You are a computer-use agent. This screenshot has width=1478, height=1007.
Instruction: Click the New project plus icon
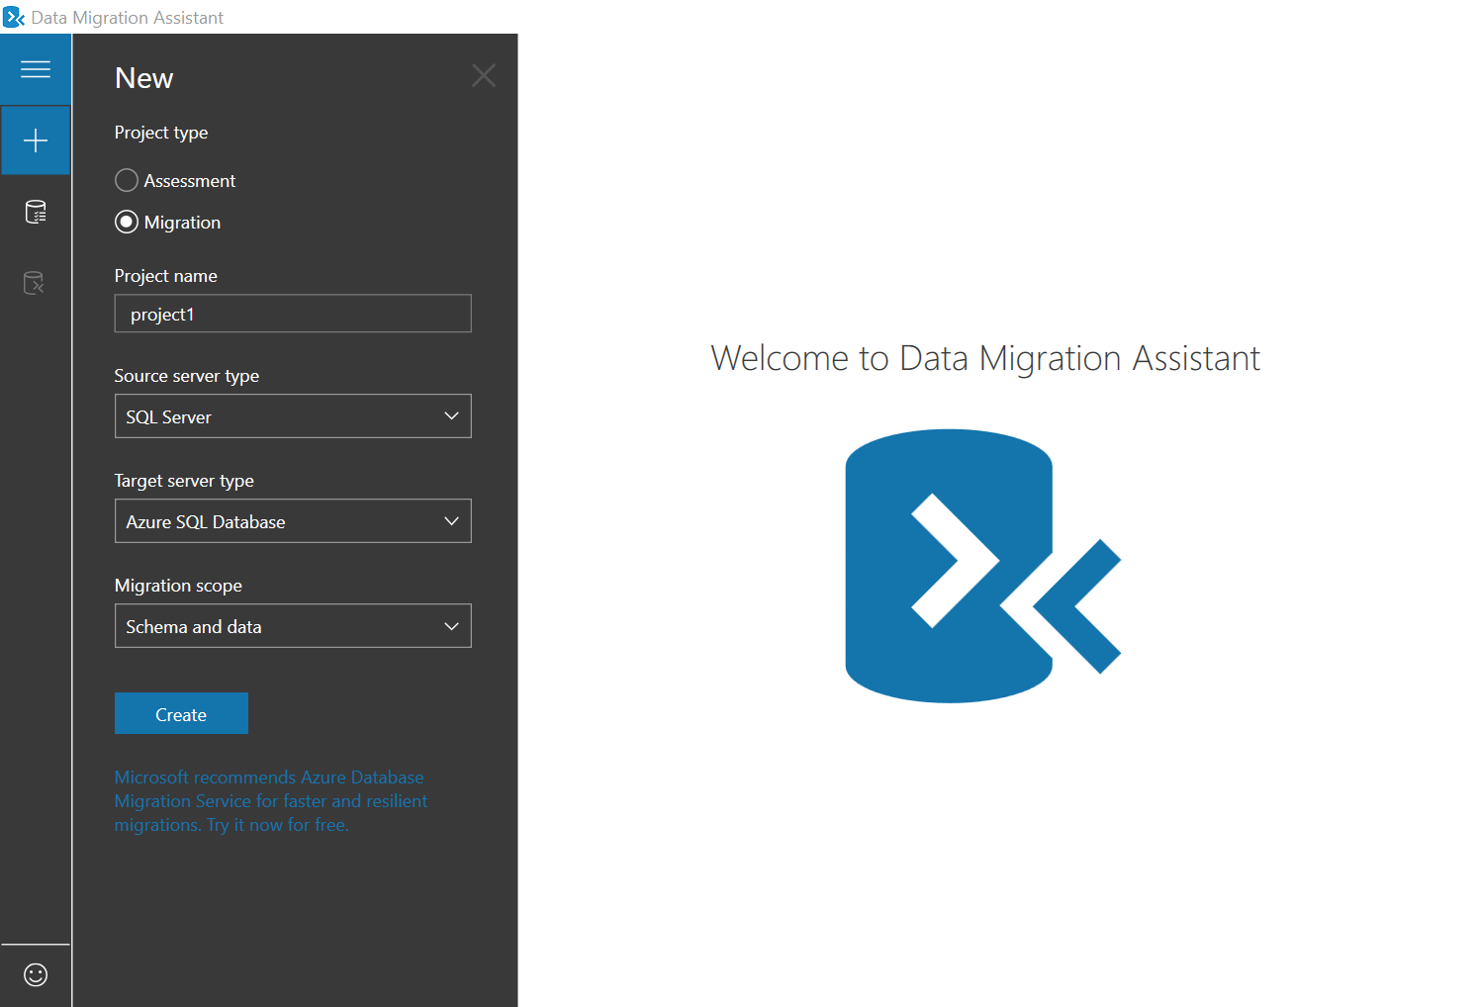(x=36, y=140)
